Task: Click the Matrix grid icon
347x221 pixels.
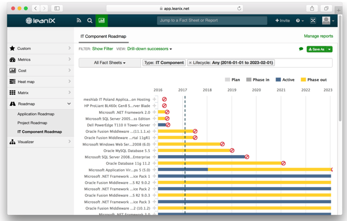Action: point(13,93)
